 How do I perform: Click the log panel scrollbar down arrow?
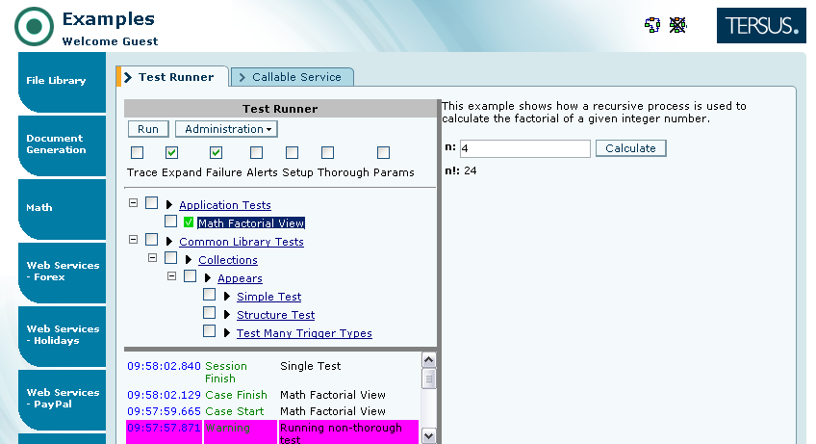pyautogui.click(x=428, y=435)
